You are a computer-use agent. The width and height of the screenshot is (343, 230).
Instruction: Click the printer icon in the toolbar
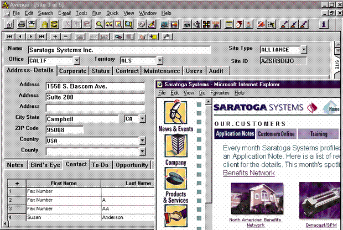point(22,24)
